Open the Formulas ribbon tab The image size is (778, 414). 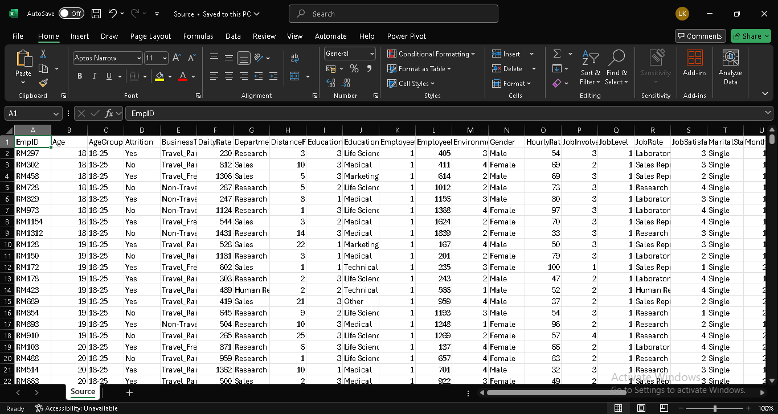click(x=198, y=36)
